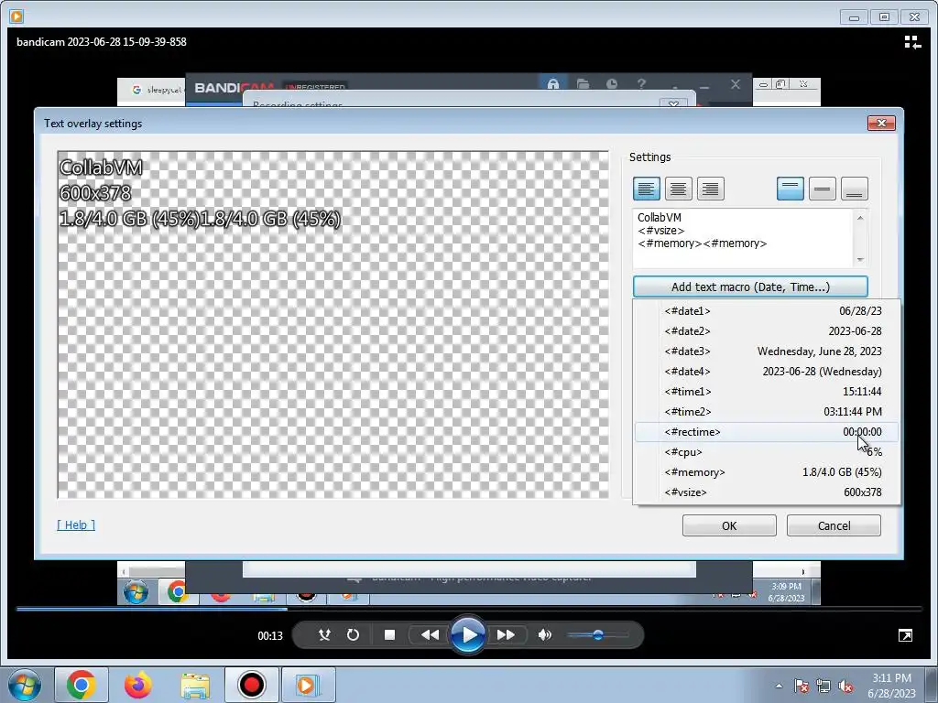Click inside the overlay text box

click(743, 238)
